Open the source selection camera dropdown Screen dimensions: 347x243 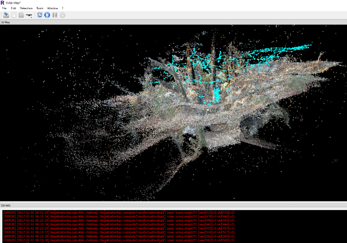coord(29,15)
